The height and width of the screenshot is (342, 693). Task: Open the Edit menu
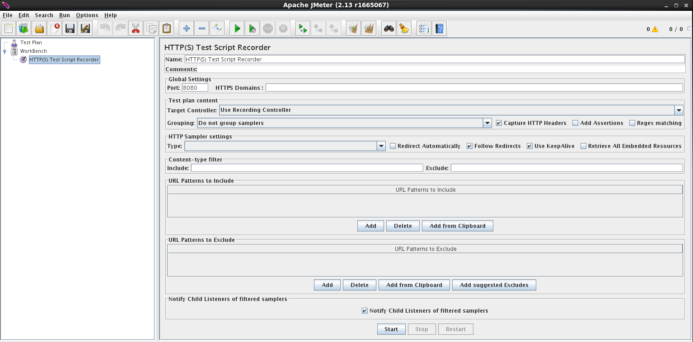click(x=24, y=15)
